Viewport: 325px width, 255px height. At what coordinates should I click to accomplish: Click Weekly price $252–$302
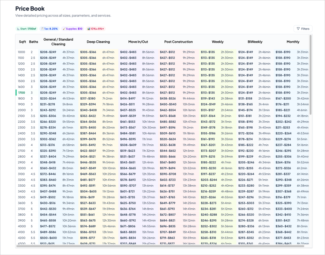209,226
